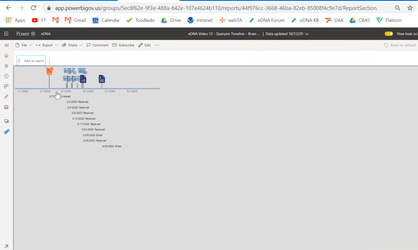Open the eDNA KB bookmark
Image resolution: width=418 pixels, height=250 pixels.
(x=305, y=20)
